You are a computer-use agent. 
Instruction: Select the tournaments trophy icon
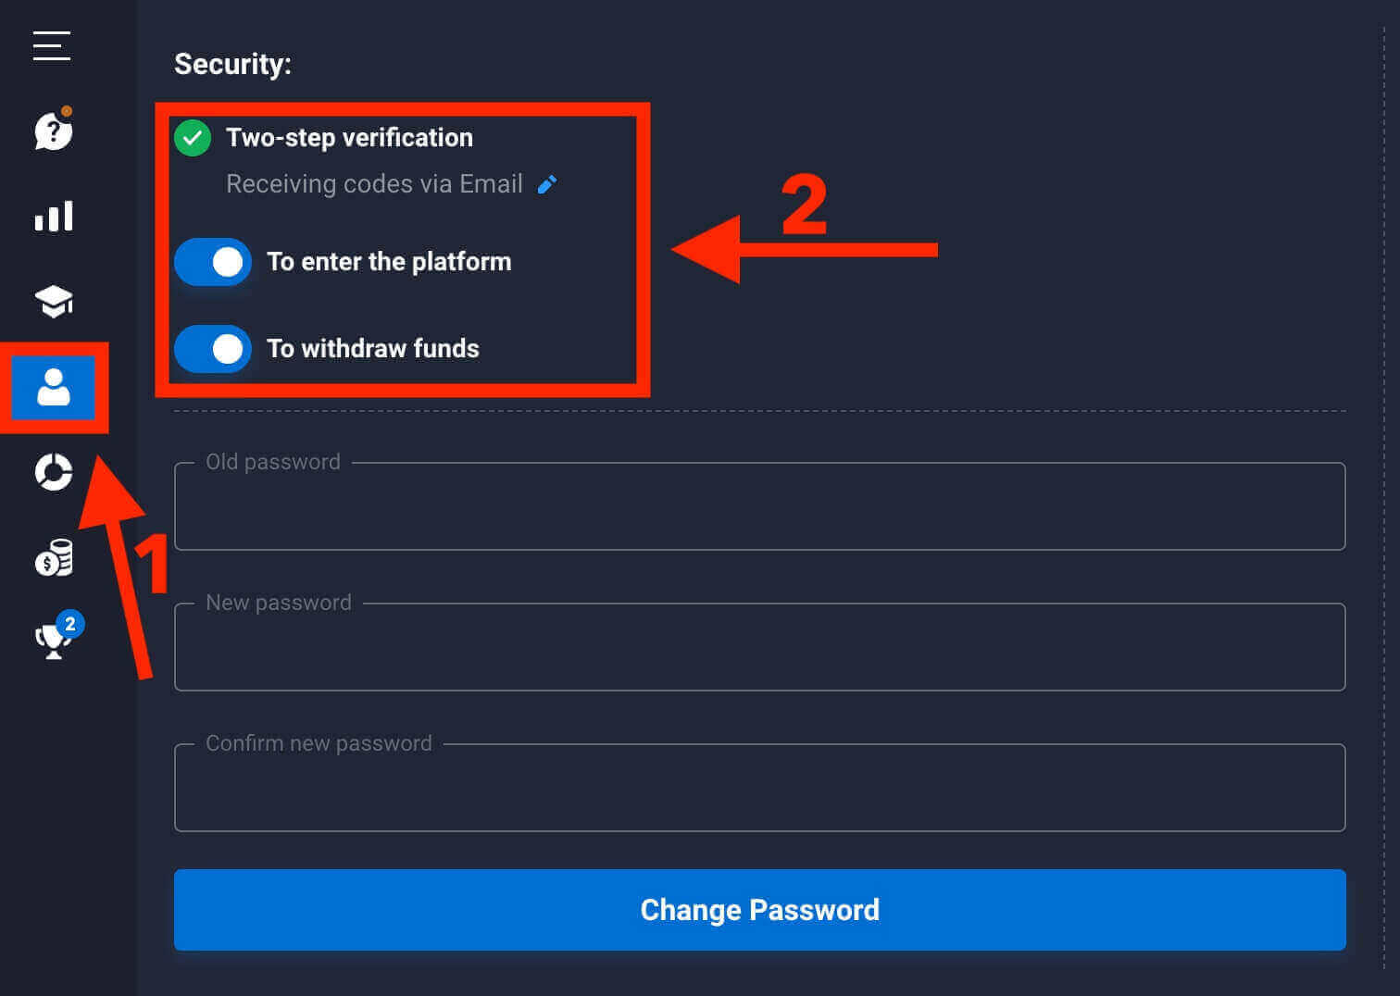click(53, 640)
